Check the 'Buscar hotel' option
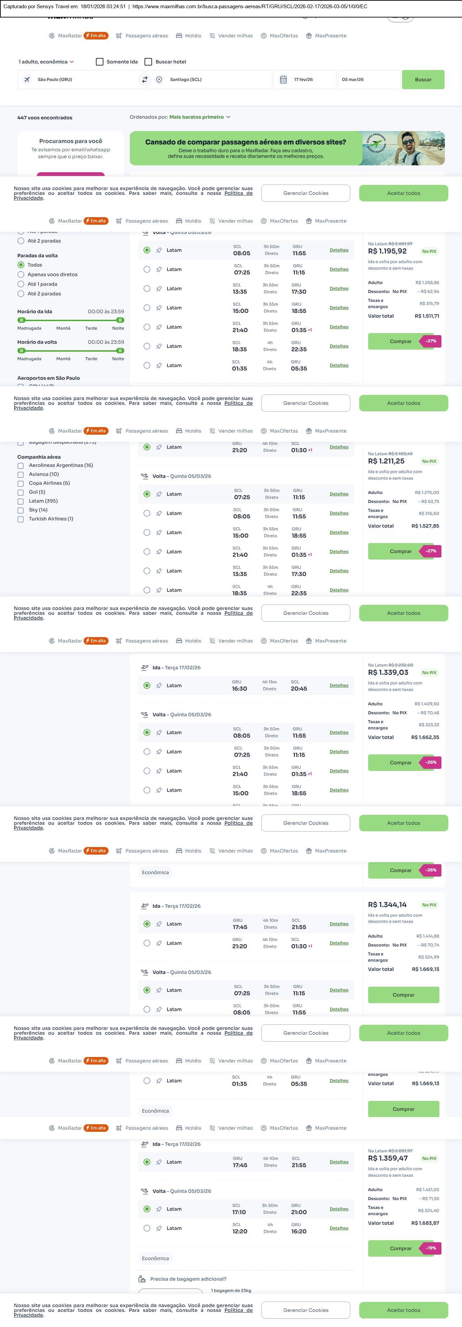Image resolution: width=462 pixels, height=1327 pixels. click(148, 62)
